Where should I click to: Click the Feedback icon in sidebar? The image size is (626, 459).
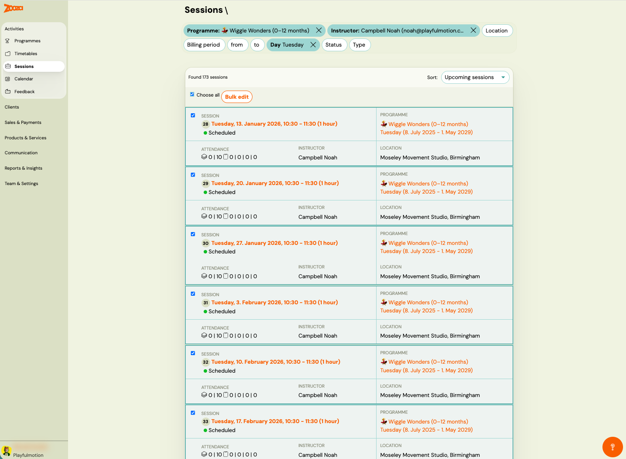8,92
